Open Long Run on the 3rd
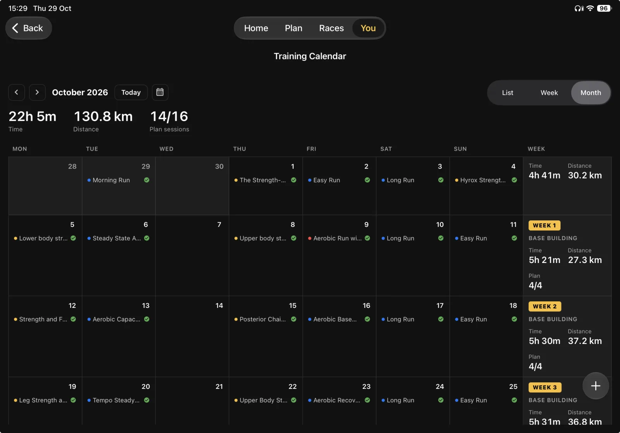The width and height of the screenshot is (620, 433). click(413, 180)
